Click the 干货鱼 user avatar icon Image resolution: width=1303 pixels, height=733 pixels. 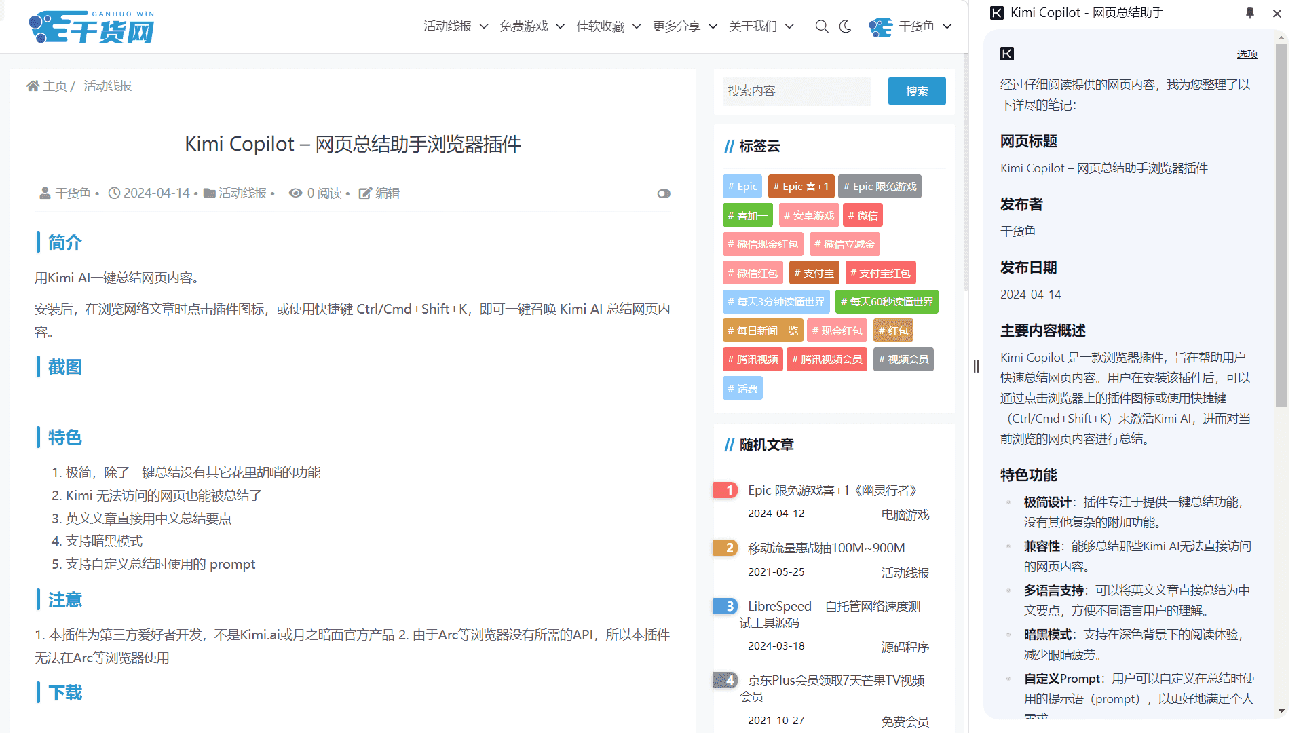881,26
